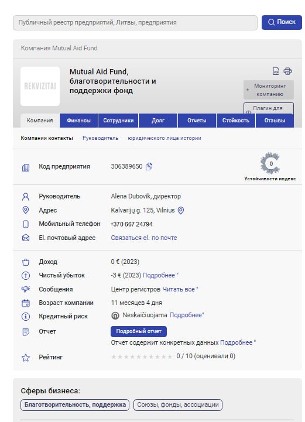Image resolution: width=305 pixels, height=422 pixels.
Task: Click the Поиск search button
Action: pos(282,22)
